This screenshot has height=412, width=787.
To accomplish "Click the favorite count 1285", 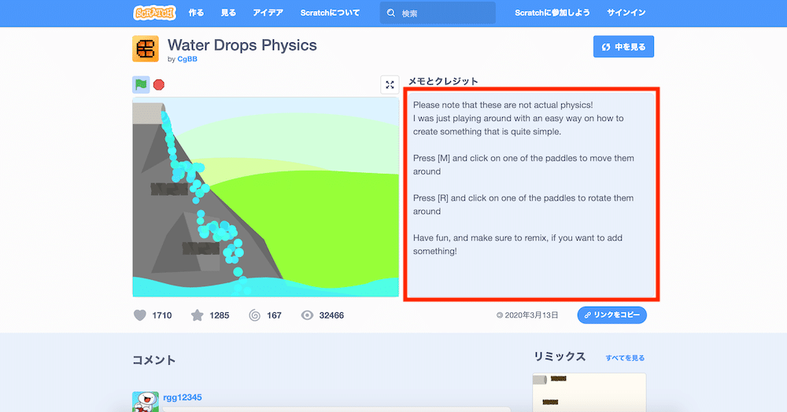I will [x=220, y=315].
